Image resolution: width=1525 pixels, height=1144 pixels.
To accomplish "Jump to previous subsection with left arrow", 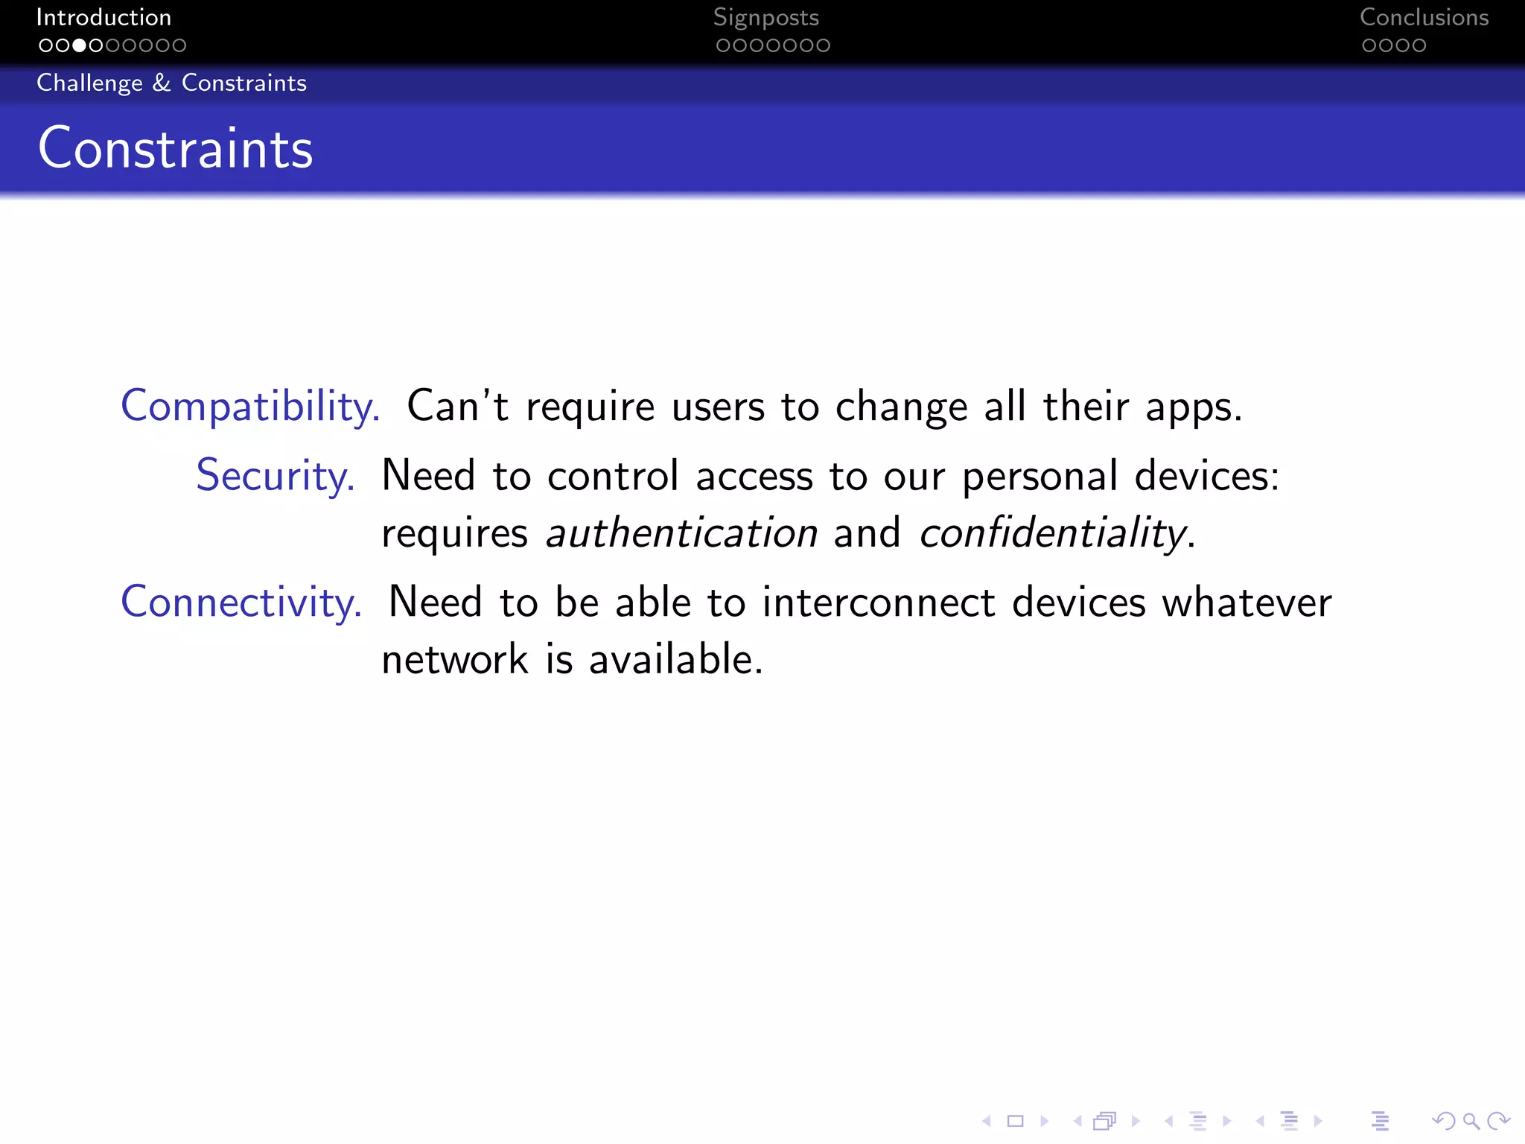I will (1169, 1121).
